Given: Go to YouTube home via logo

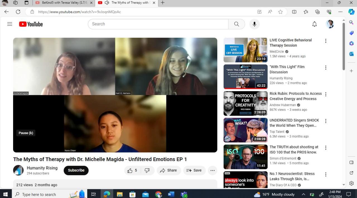Looking at the screenshot, I should click(x=31, y=24).
